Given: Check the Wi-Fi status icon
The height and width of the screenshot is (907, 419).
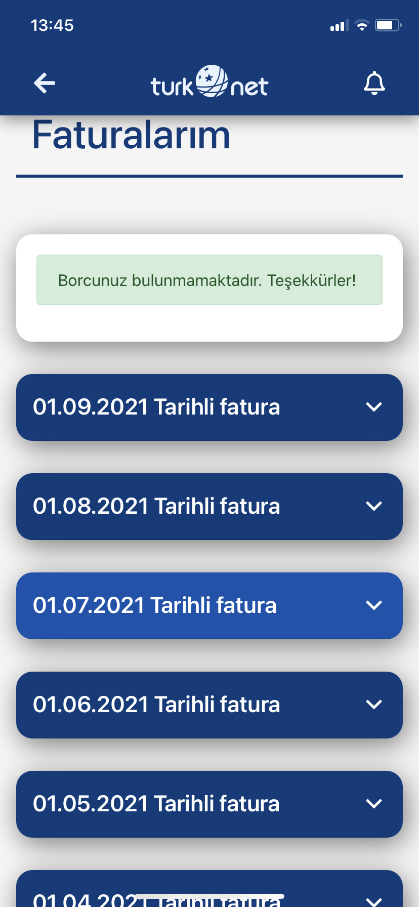Looking at the screenshot, I should click(362, 25).
